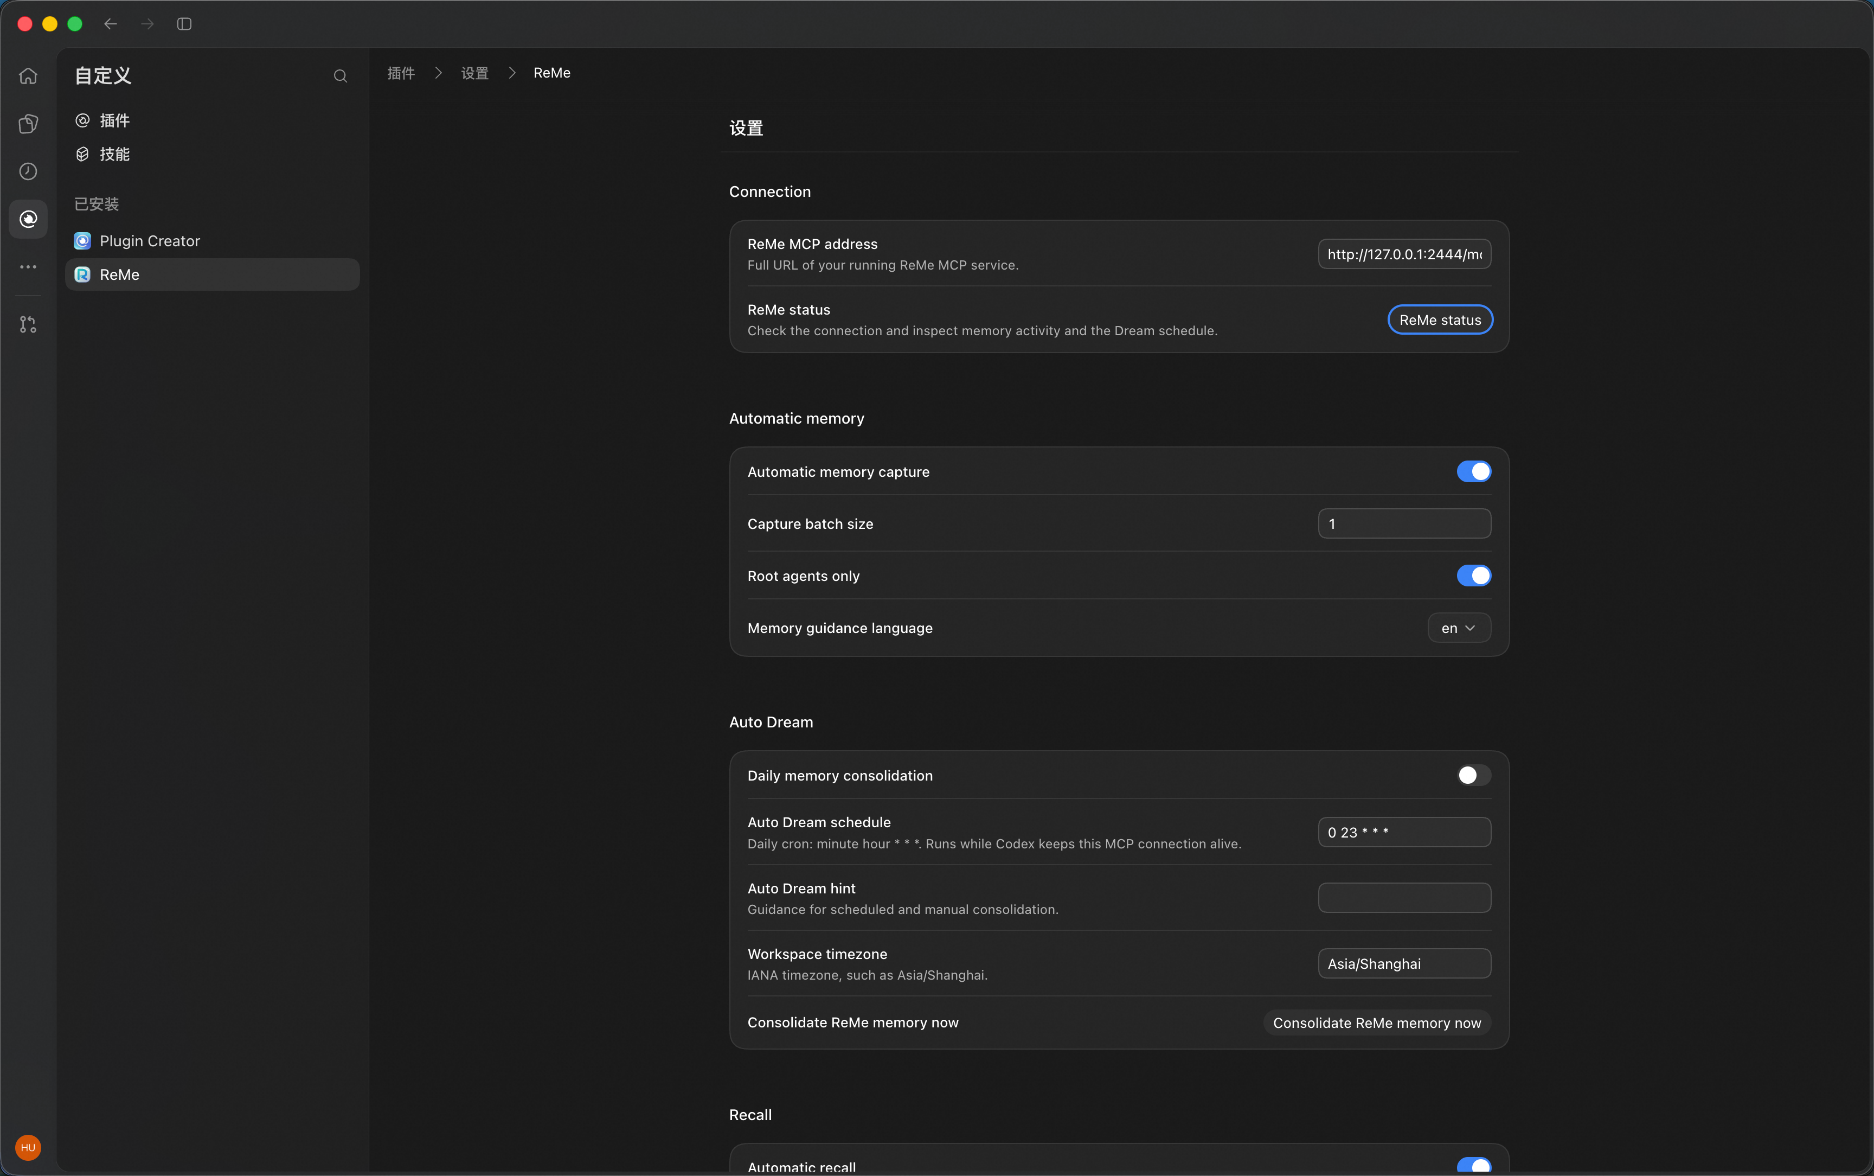Click the search icon next to 自定义
1874x1176 pixels.
tap(341, 76)
